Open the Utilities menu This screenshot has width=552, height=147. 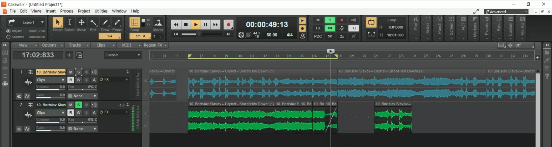click(101, 11)
